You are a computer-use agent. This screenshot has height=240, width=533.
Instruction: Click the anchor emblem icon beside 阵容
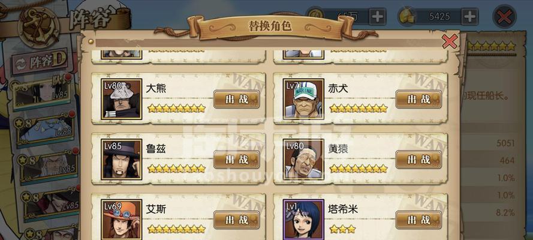(38, 26)
